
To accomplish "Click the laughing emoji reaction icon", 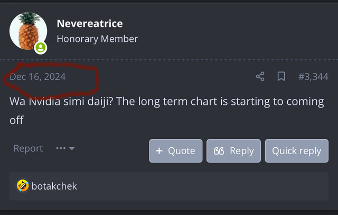I will (23, 186).
